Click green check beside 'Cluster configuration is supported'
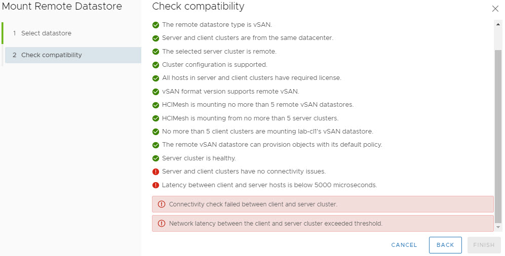Viewport: 505px width, 256px height. 156,65
